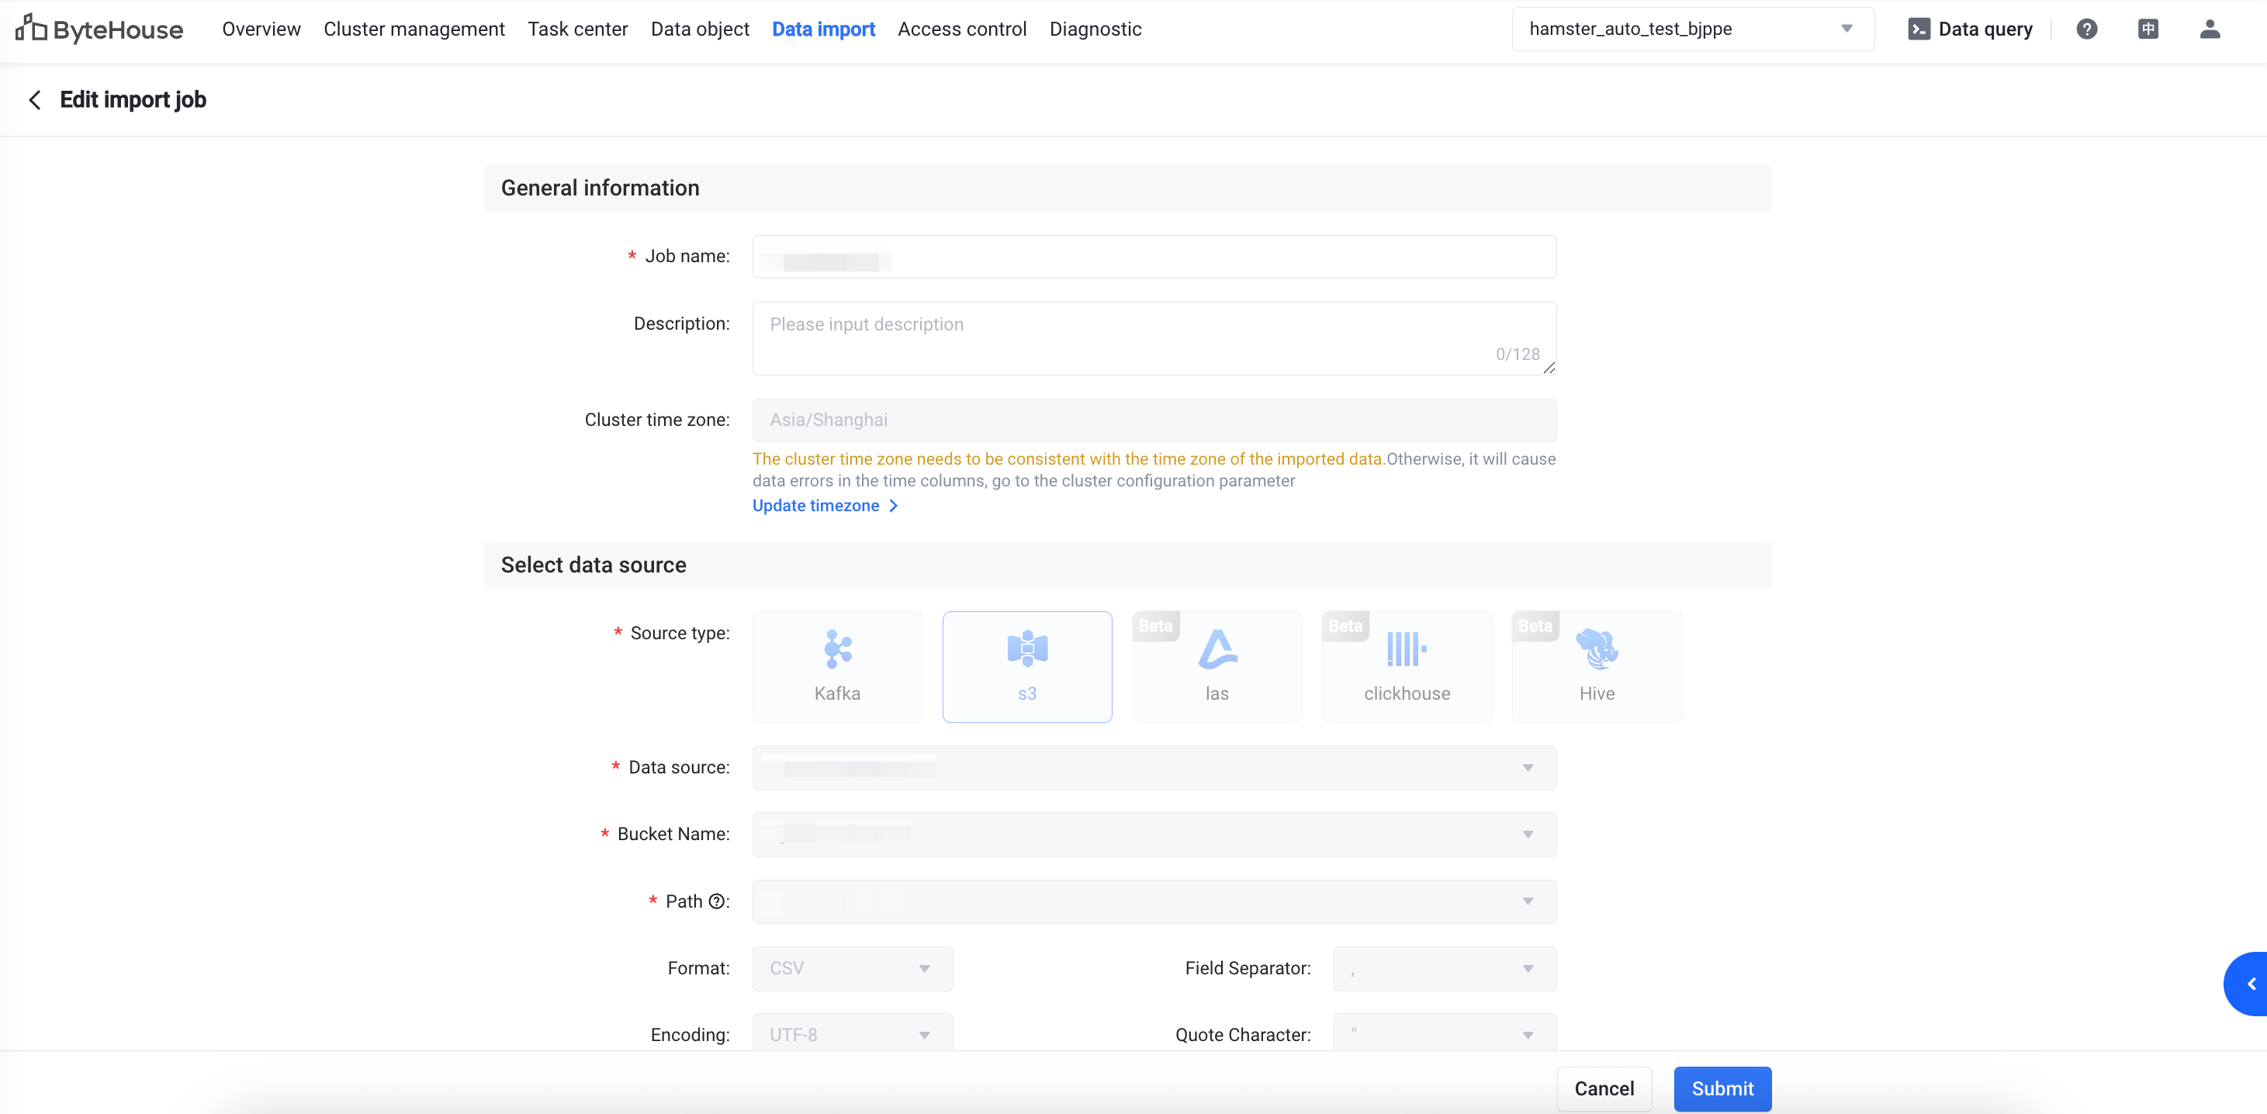Open the Data query console

[1970, 29]
